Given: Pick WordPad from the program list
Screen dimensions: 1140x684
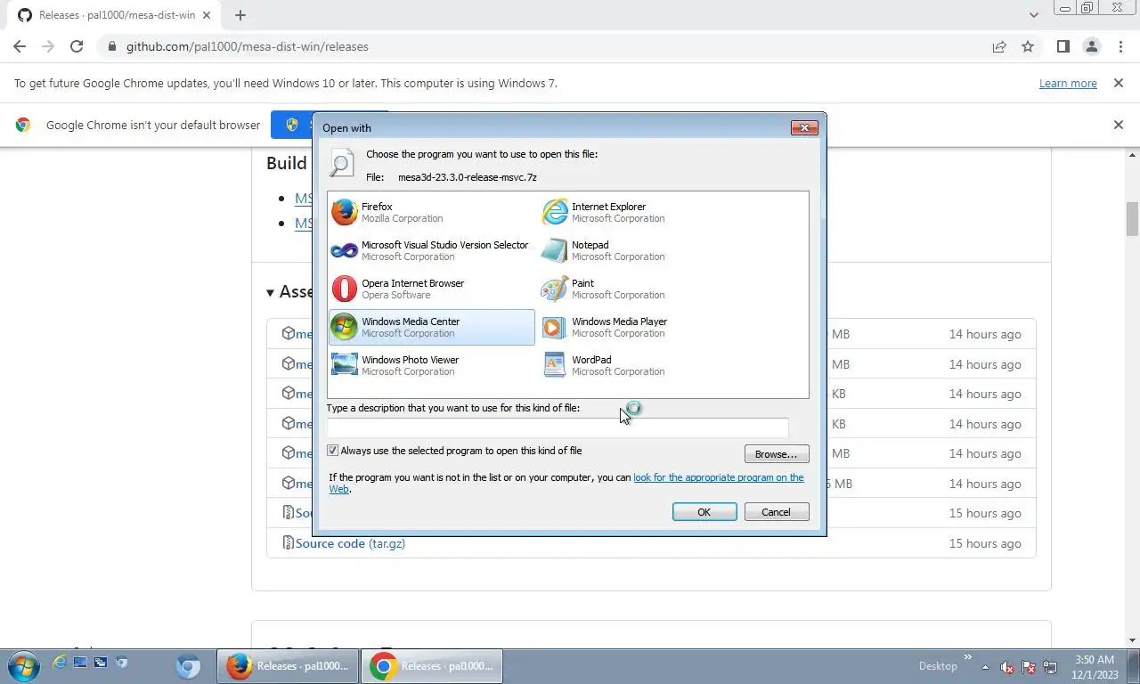Looking at the screenshot, I should click(x=642, y=365).
